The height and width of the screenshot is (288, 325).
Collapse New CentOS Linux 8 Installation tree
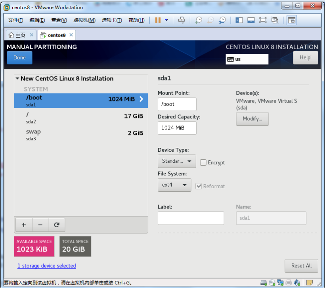[x=17, y=78]
